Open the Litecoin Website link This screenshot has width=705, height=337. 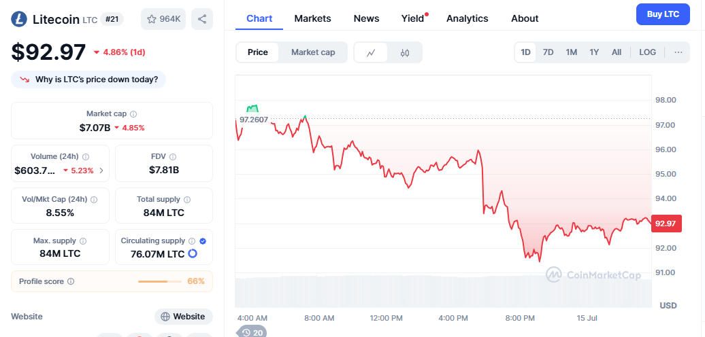[x=183, y=317]
